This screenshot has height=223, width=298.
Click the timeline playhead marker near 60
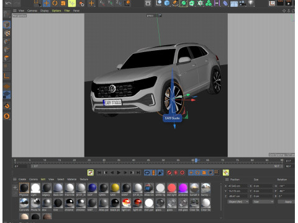[196, 160]
